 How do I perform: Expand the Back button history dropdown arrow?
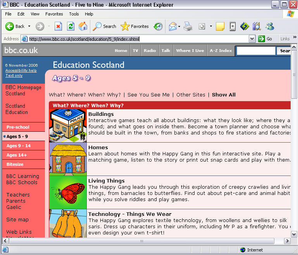29,26
